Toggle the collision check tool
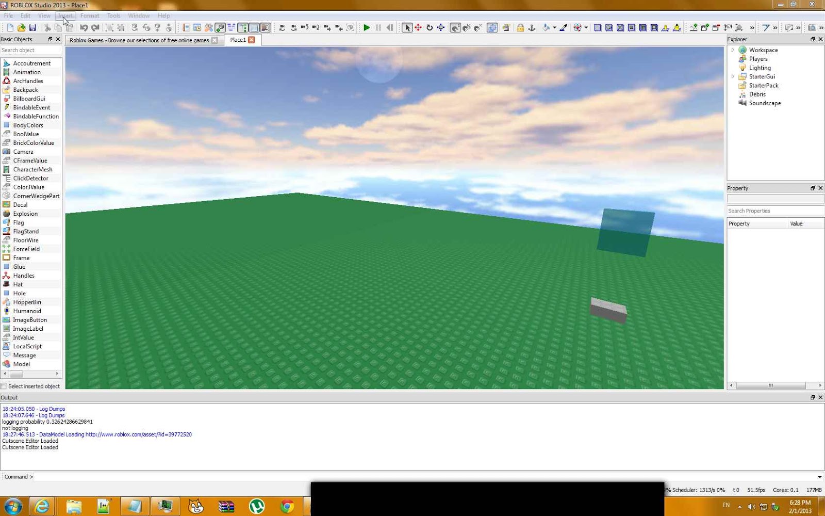This screenshot has width=825, height=516. click(492, 28)
